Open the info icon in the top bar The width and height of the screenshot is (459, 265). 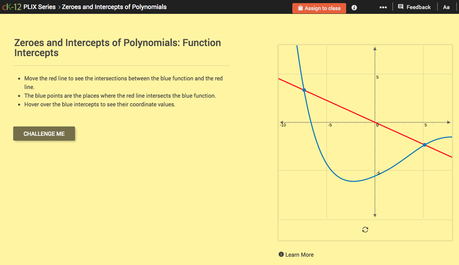coord(354,7)
